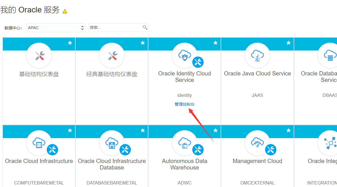The width and height of the screenshot is (337, 187).
Task: Select the JAAS label text
Action: click(257, 95)
